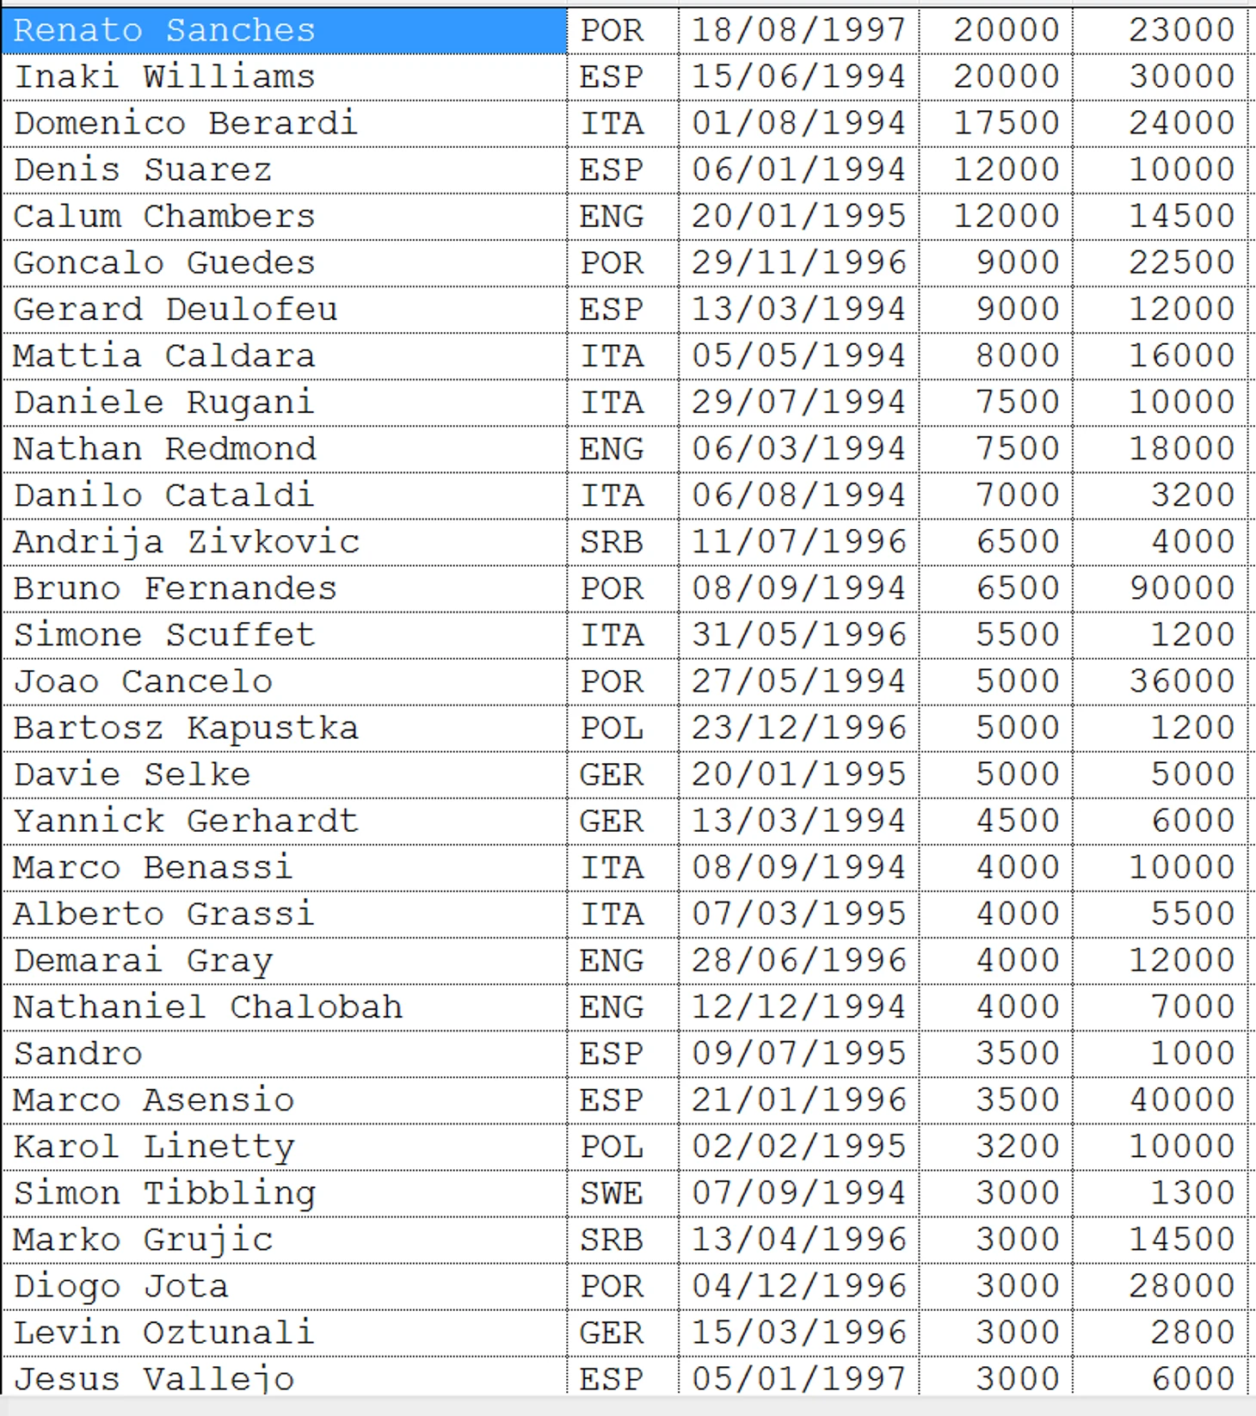Viewport: 1256px width, 1416px height.
Task: Select Bartosz Kapustka's POL cell
Action: click(623, 728)
